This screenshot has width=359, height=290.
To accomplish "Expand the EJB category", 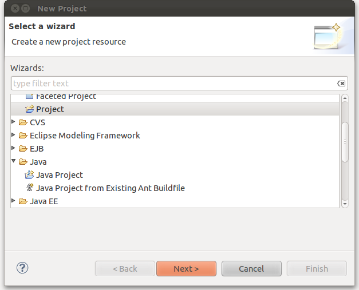I will (14, 149).
